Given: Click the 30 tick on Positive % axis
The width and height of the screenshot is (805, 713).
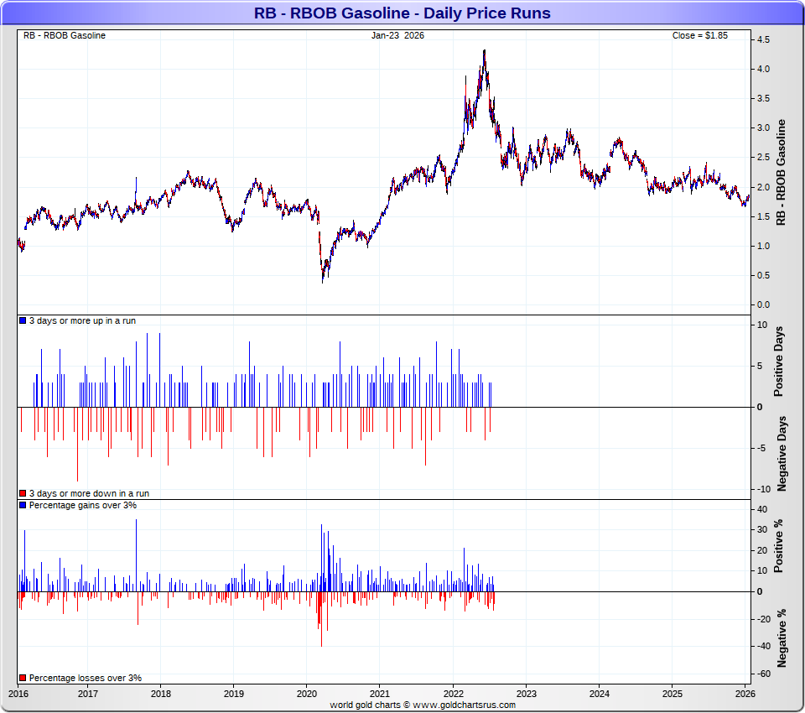Looking at the screenshot, I should 762,529.
